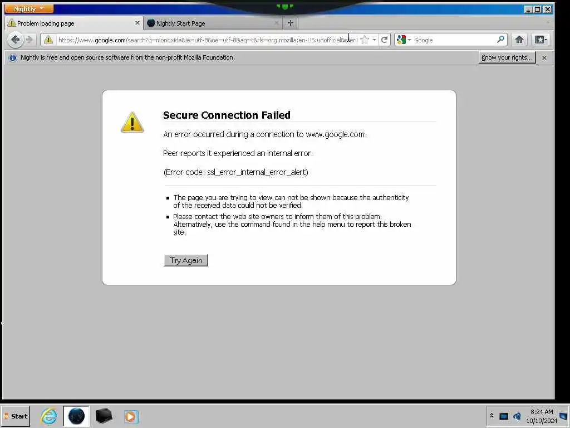The width and height of the screenshot is (570, 428).
Task: Click the Know your rights button
Action: pos(507,57)
